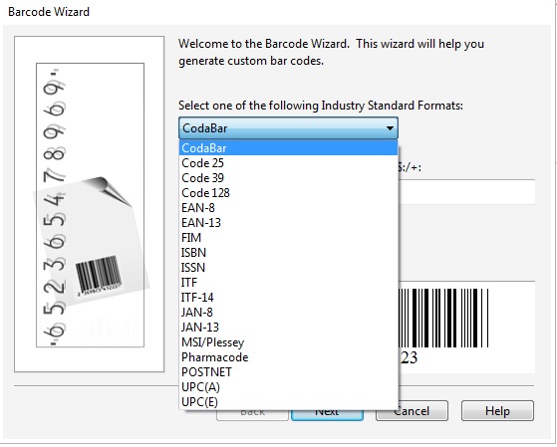This screenshot has width=557, height=447.
Task: Choose POSTNET from the list
Action: point(288,372)
